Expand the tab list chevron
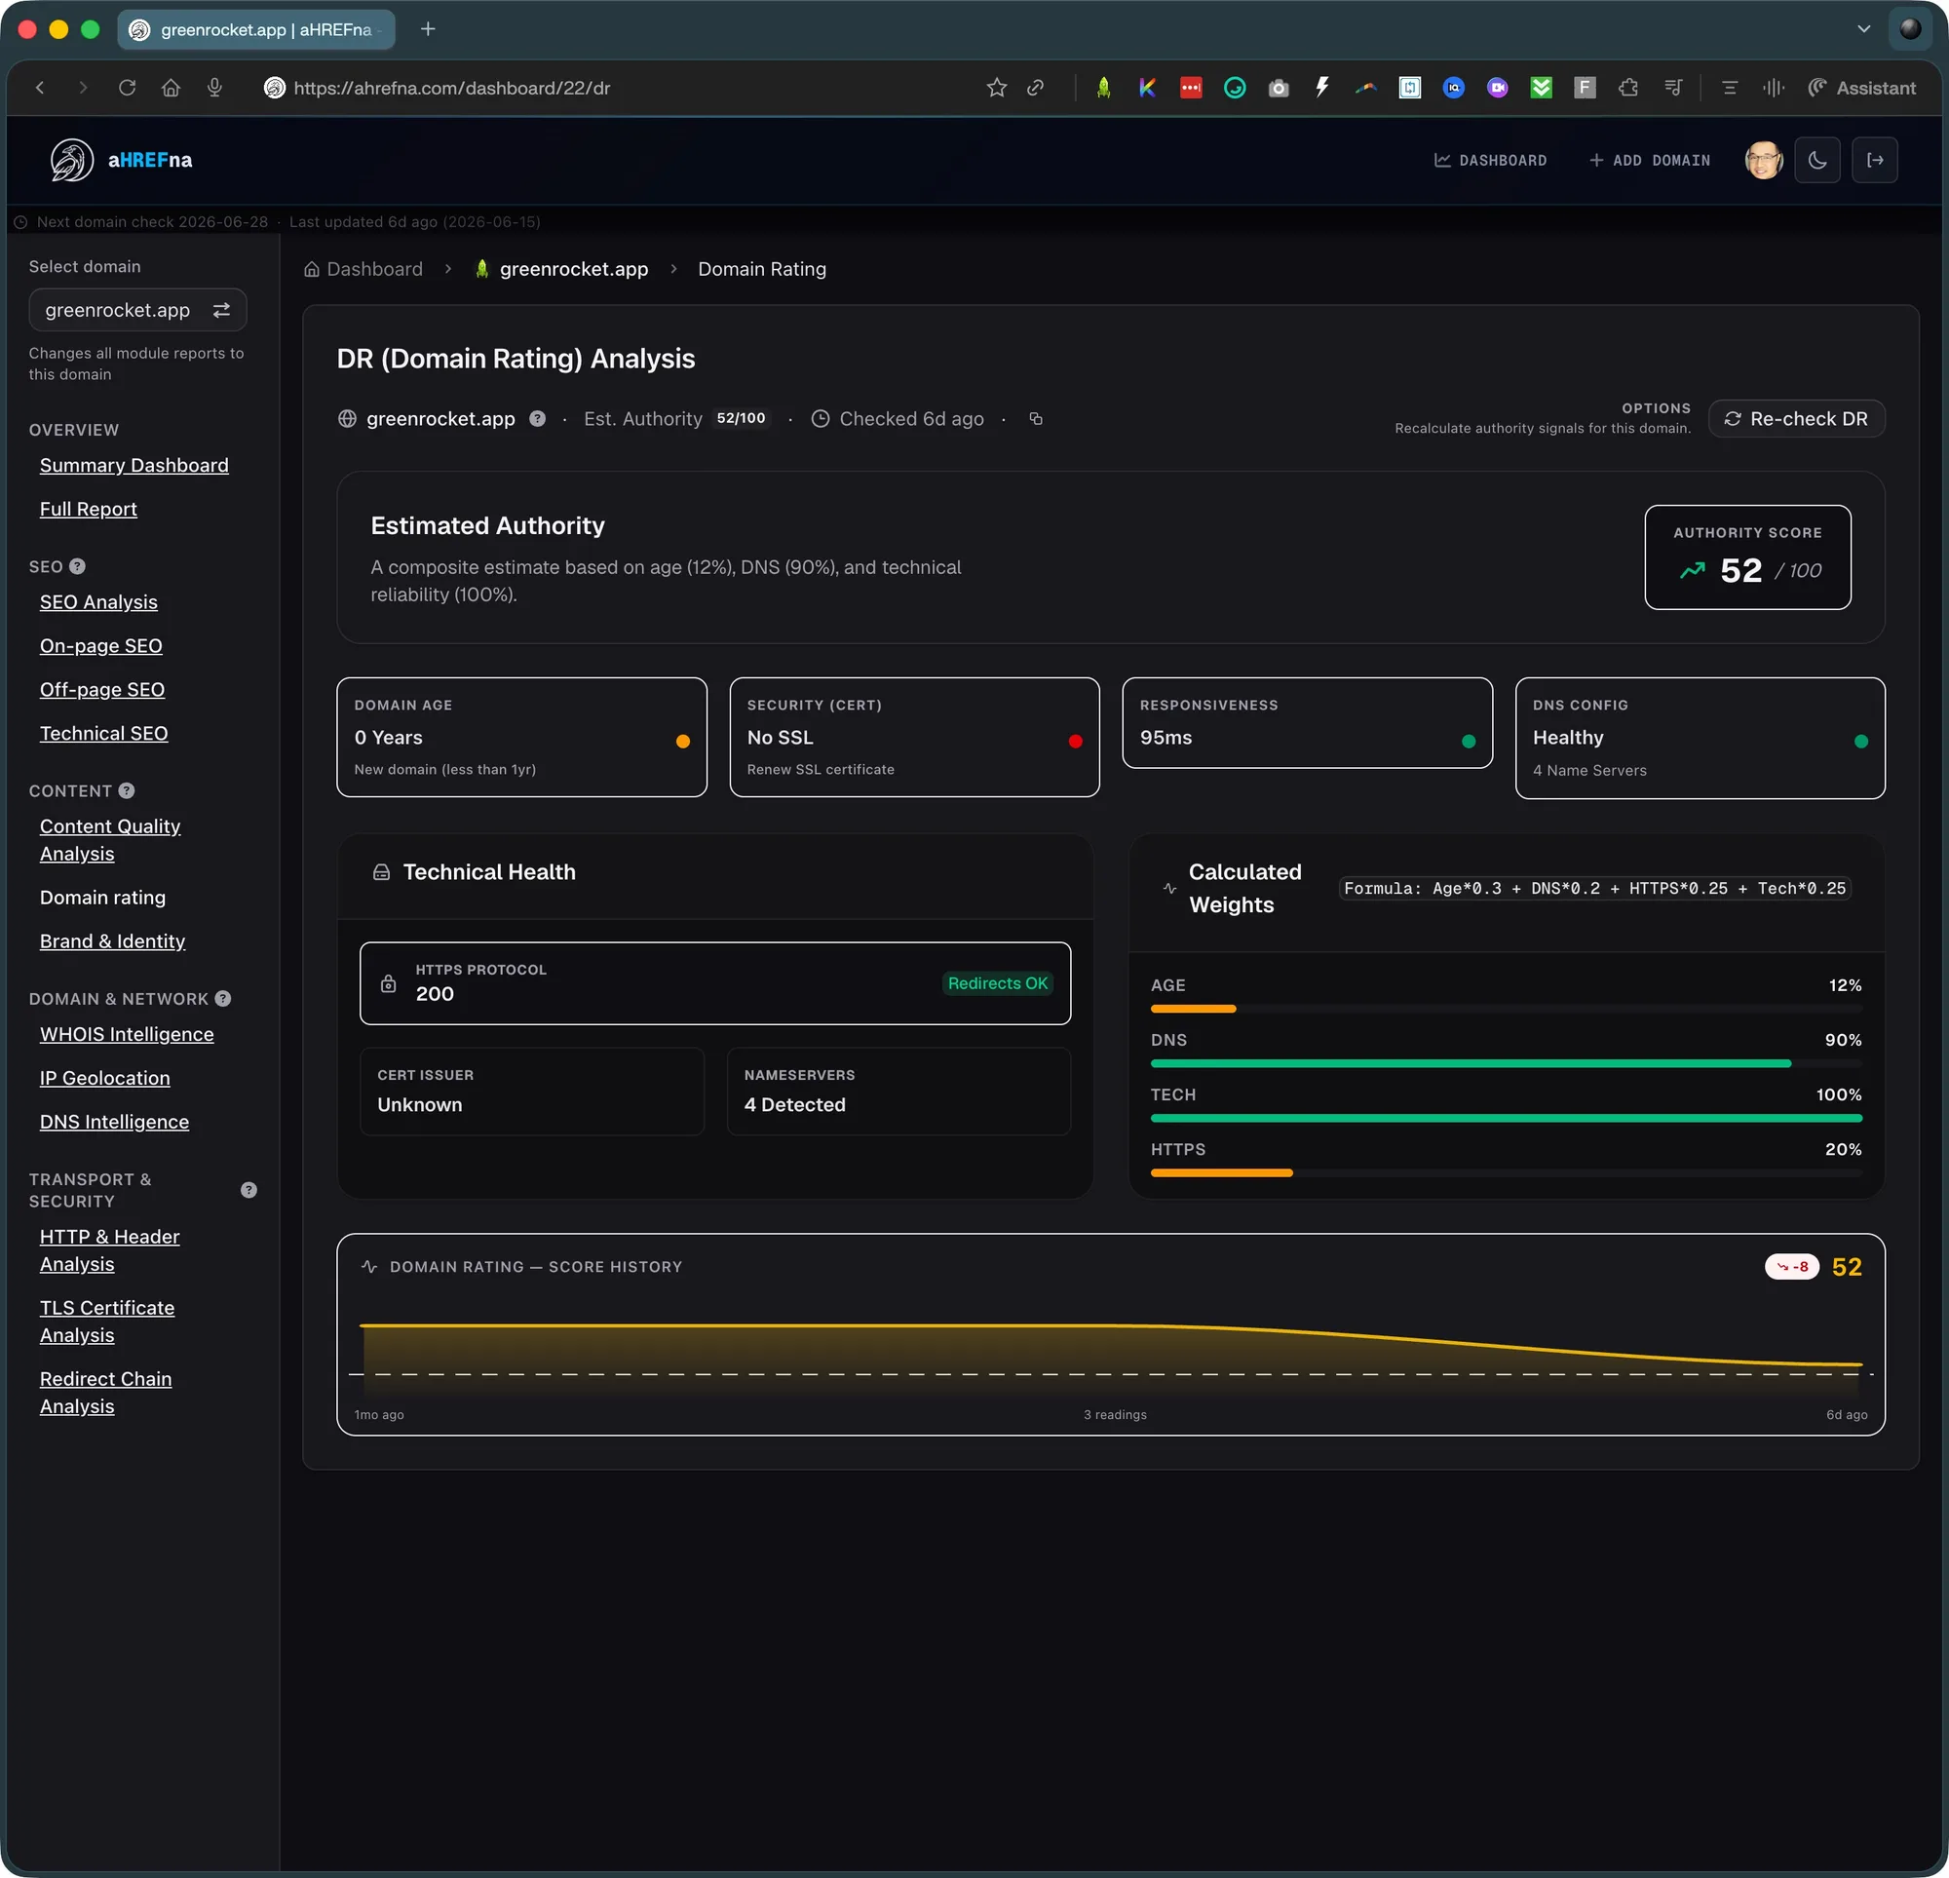1949x1878 pixels. (1863, 29)
